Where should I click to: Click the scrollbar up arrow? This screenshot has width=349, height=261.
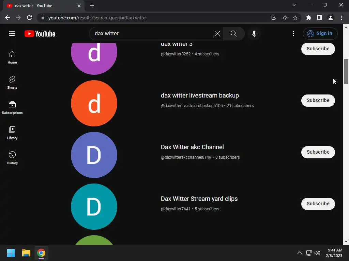click(346, 27)
